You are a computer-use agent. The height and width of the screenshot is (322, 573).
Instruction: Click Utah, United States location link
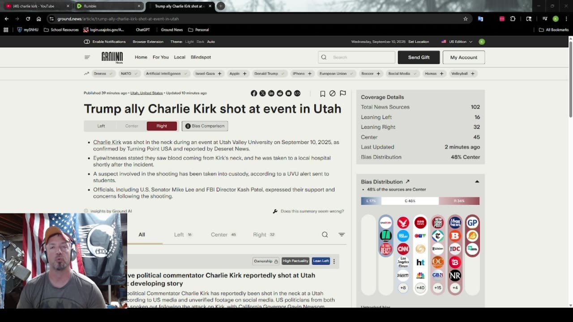[146, 93]
